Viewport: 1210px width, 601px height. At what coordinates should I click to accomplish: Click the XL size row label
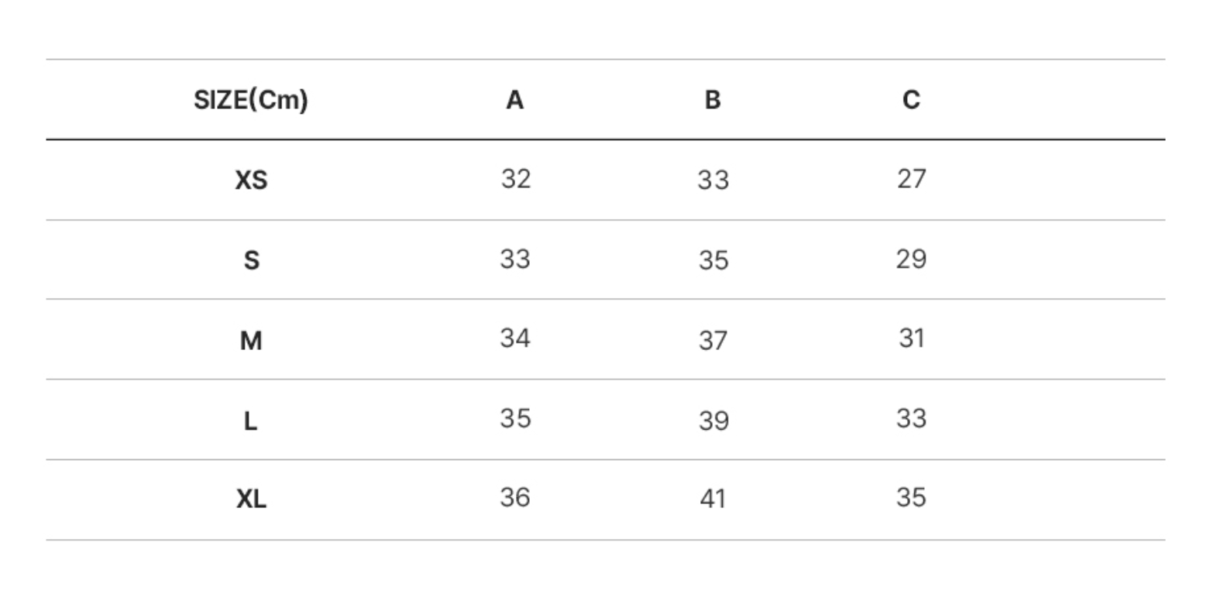click(251, 500)
